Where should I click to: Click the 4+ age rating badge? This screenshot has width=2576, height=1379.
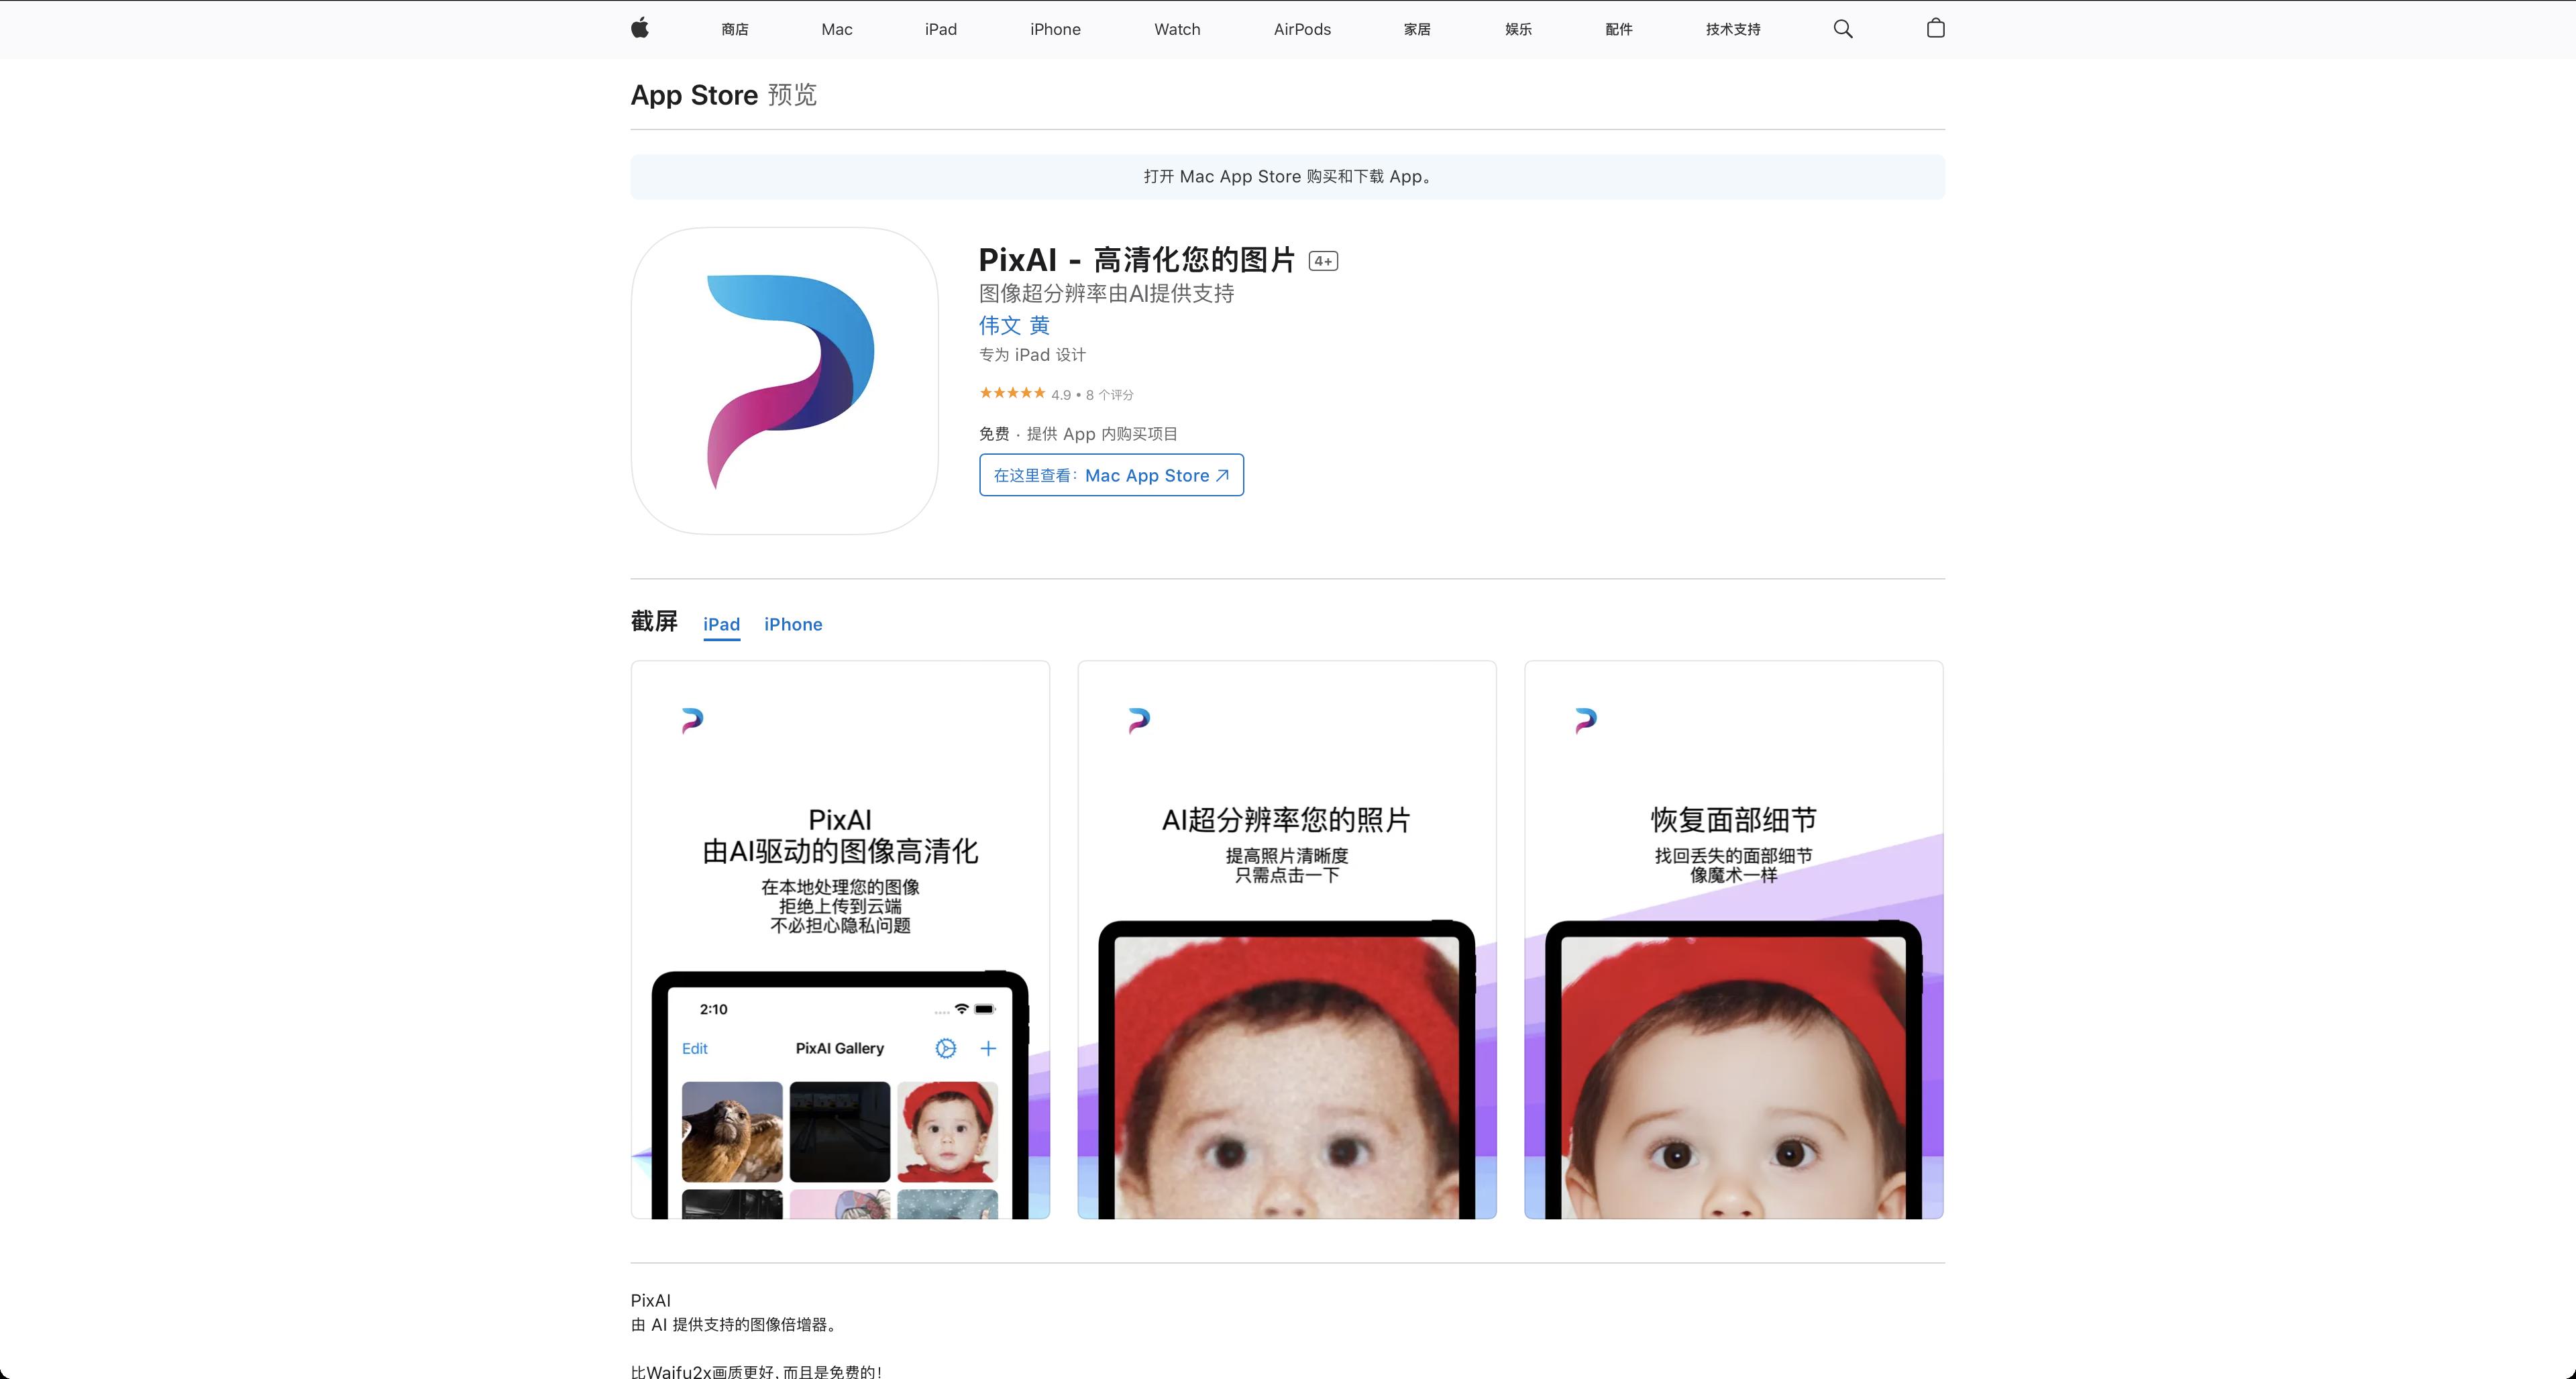coord(1323,261)
